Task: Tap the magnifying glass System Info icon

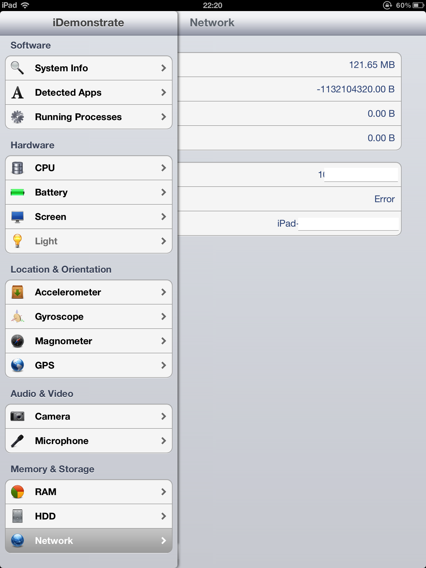Action: [x=17, y=68]
